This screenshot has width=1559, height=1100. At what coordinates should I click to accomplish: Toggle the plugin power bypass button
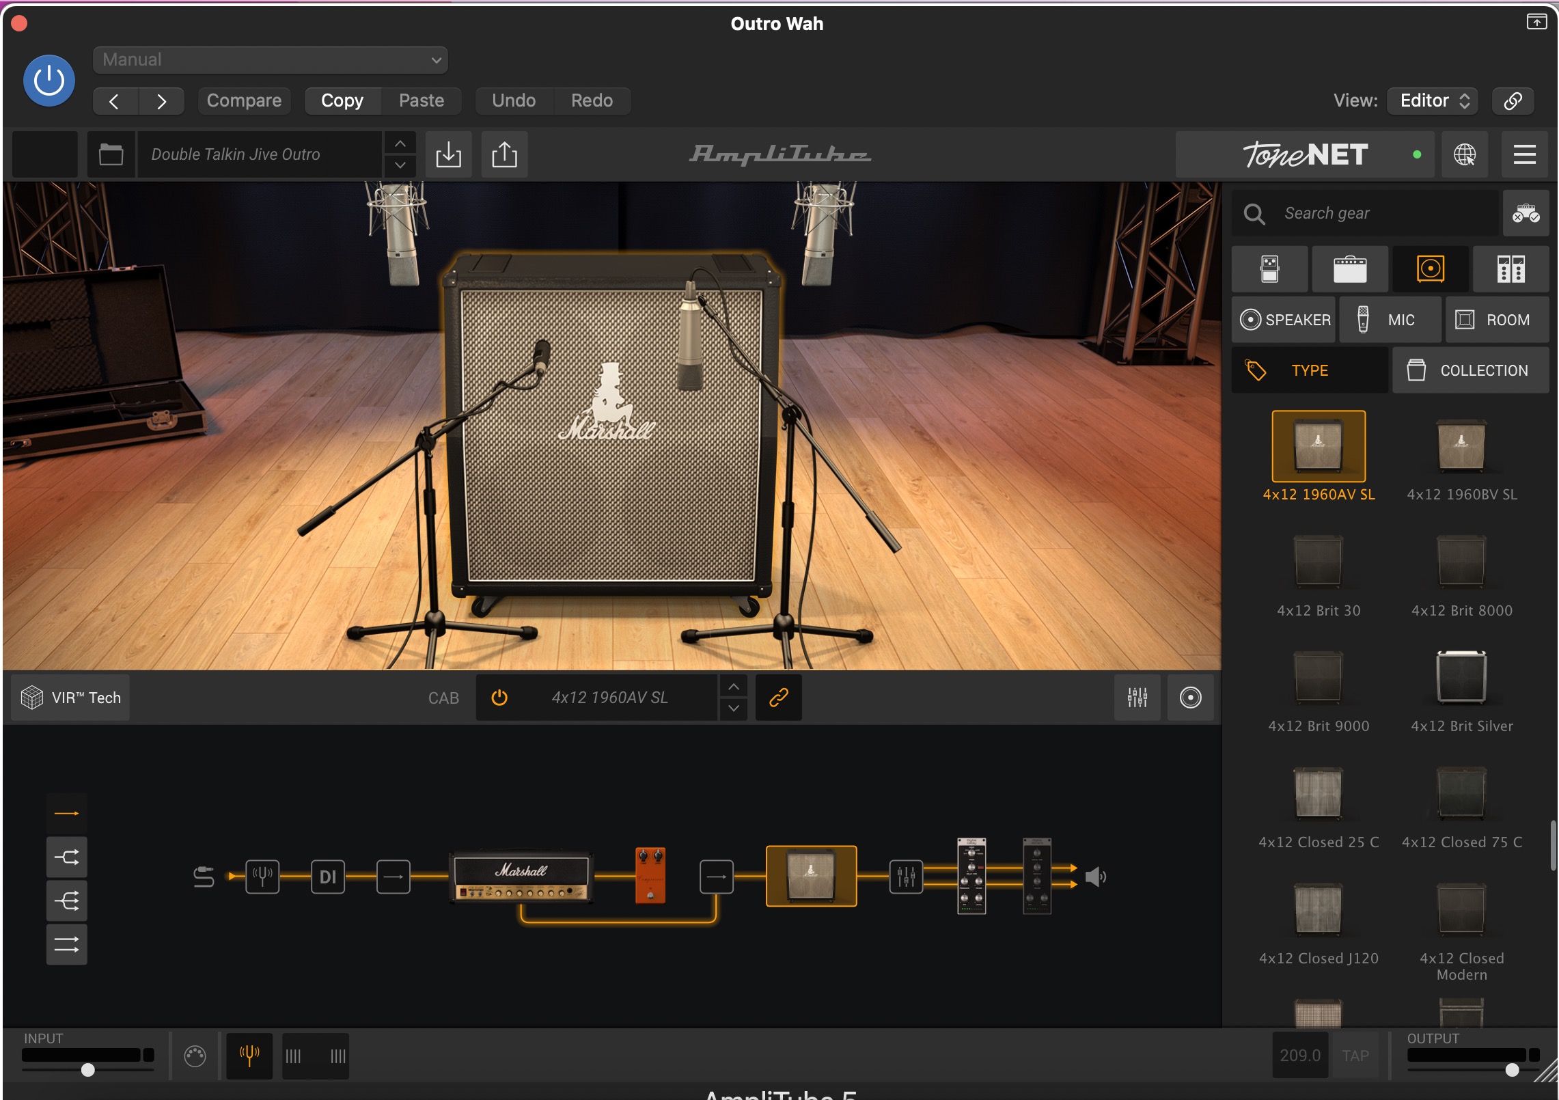click(x=49, y=81)
